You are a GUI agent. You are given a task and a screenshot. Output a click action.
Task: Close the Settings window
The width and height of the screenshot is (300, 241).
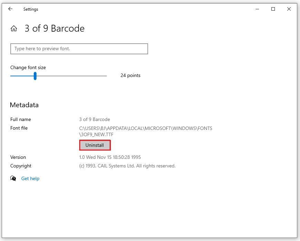289,9
